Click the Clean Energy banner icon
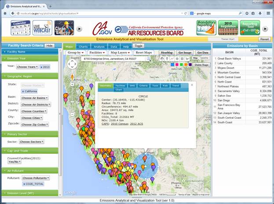The image size is (274, 204). pos(63,28)
